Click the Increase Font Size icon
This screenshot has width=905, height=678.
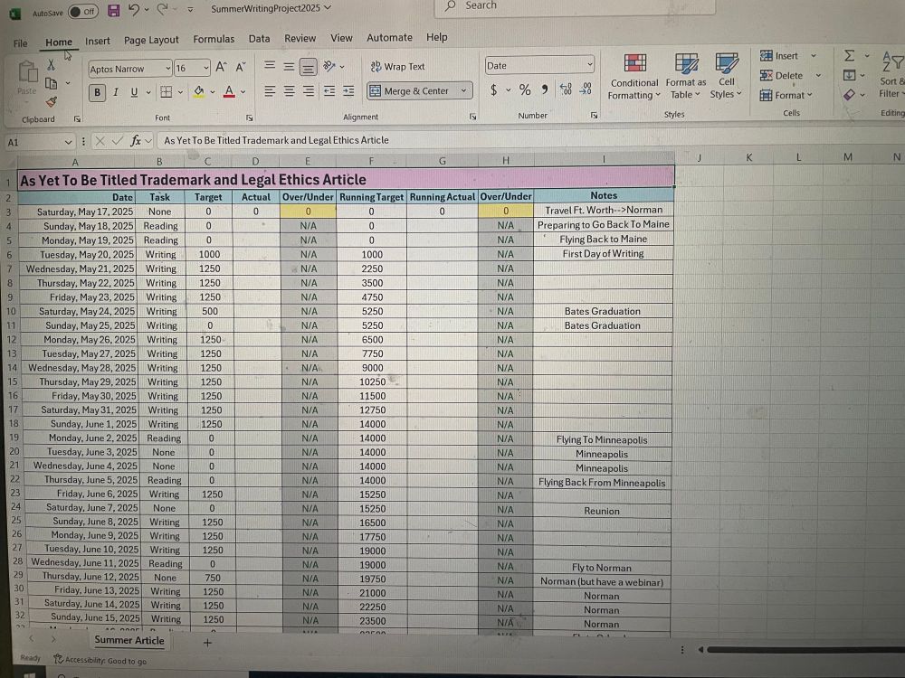click(x=221, y=68)
